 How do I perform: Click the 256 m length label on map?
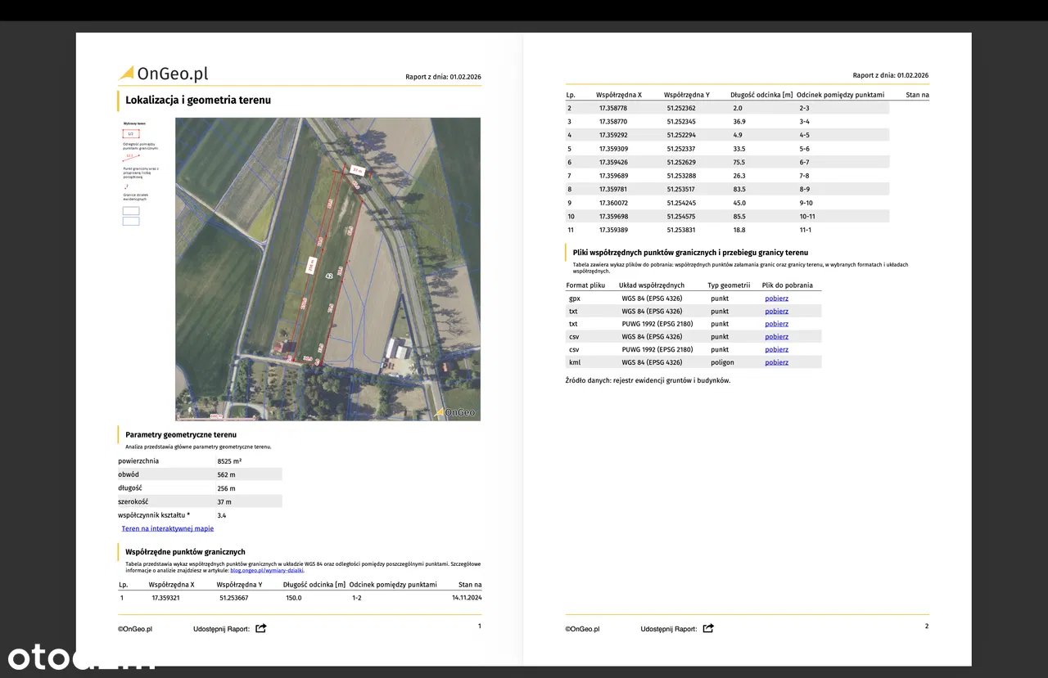pos(311,266)
